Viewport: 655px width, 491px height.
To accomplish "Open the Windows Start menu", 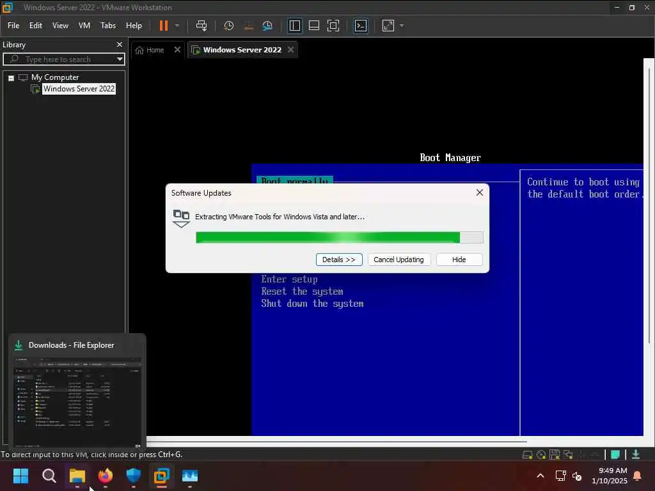I will [x=20, y=476].
